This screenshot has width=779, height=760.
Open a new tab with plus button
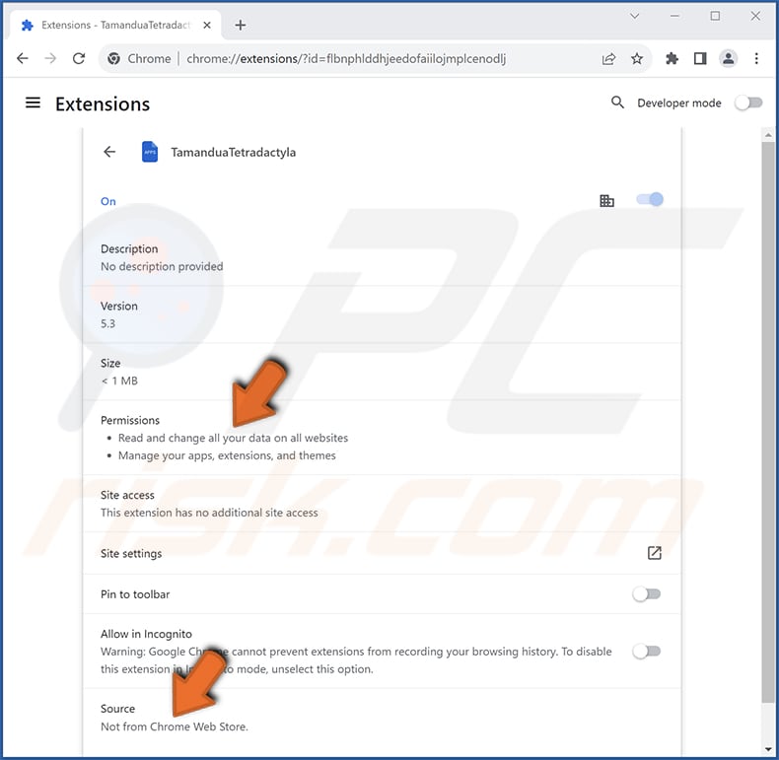coord(241,26)
